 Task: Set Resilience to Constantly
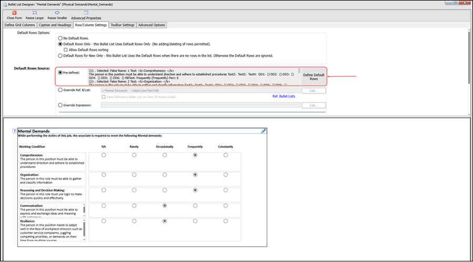(x=226, y=221)
